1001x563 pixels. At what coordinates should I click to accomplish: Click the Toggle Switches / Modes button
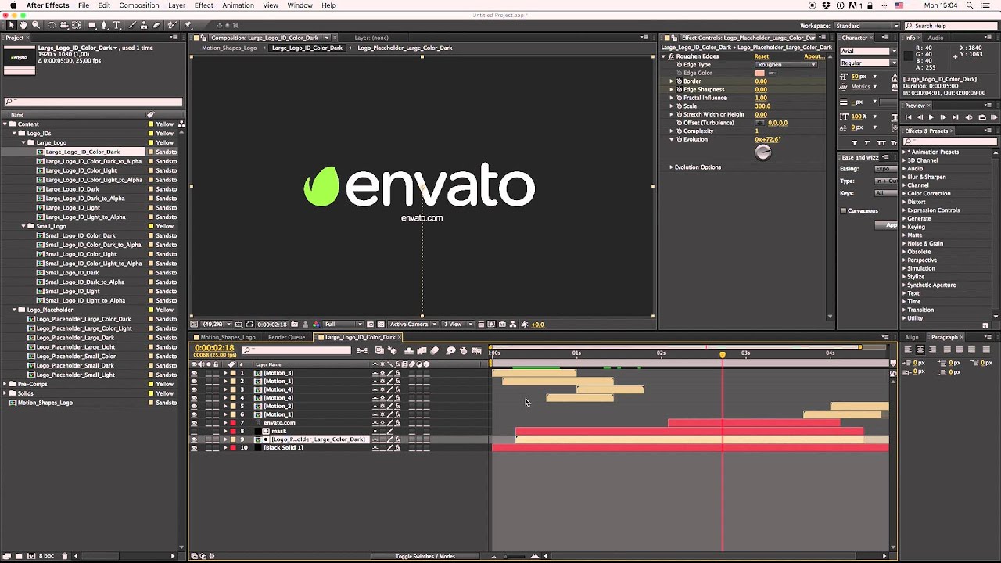425,557
